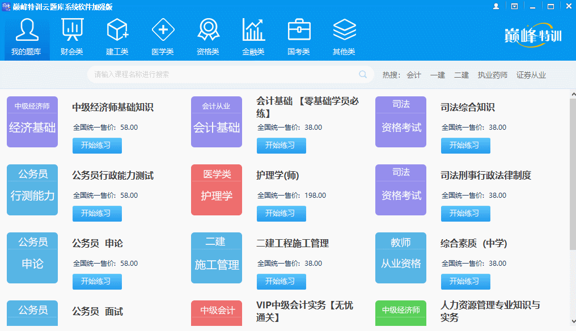Click the 公务员 申论 tile
576x331 pixels.
click(x=32, y=258)
